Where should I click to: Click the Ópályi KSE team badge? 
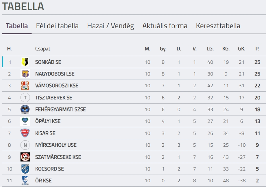(25, 121)
